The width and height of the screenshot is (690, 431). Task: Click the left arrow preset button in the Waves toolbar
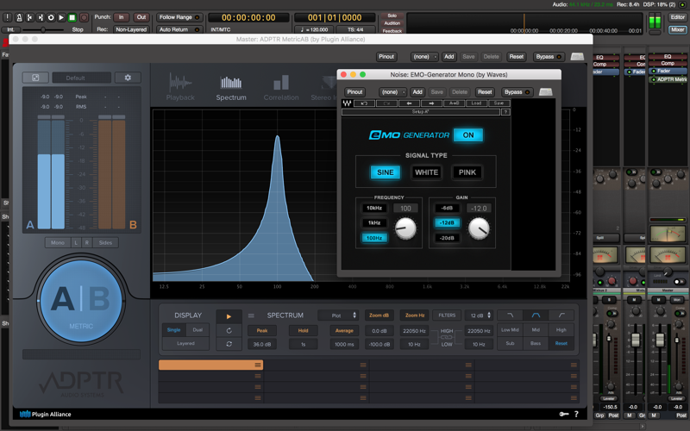[409, 103]
